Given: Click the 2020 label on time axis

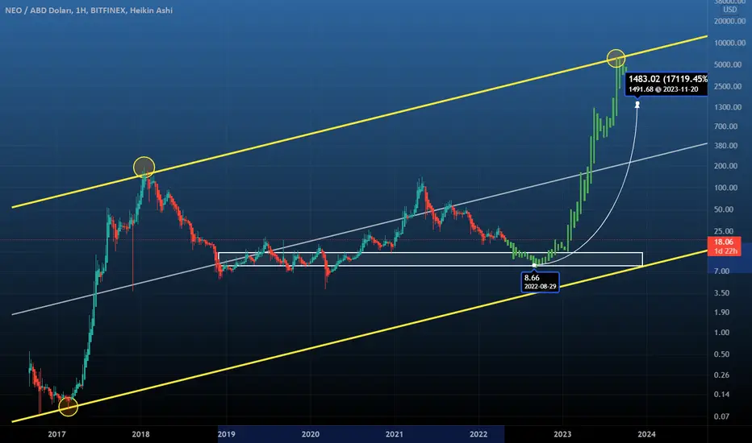Looking at the screenshot, I should (311, 434).
